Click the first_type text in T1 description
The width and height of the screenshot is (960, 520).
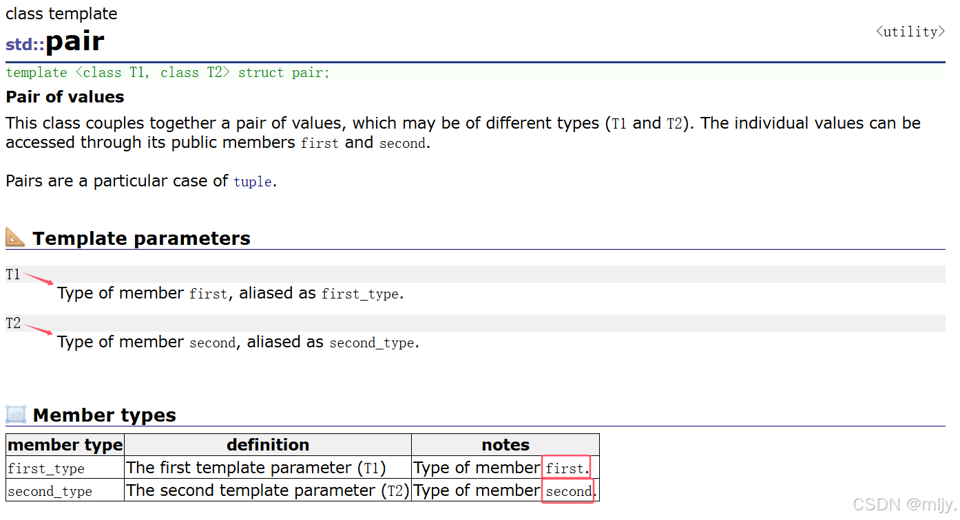360,294
